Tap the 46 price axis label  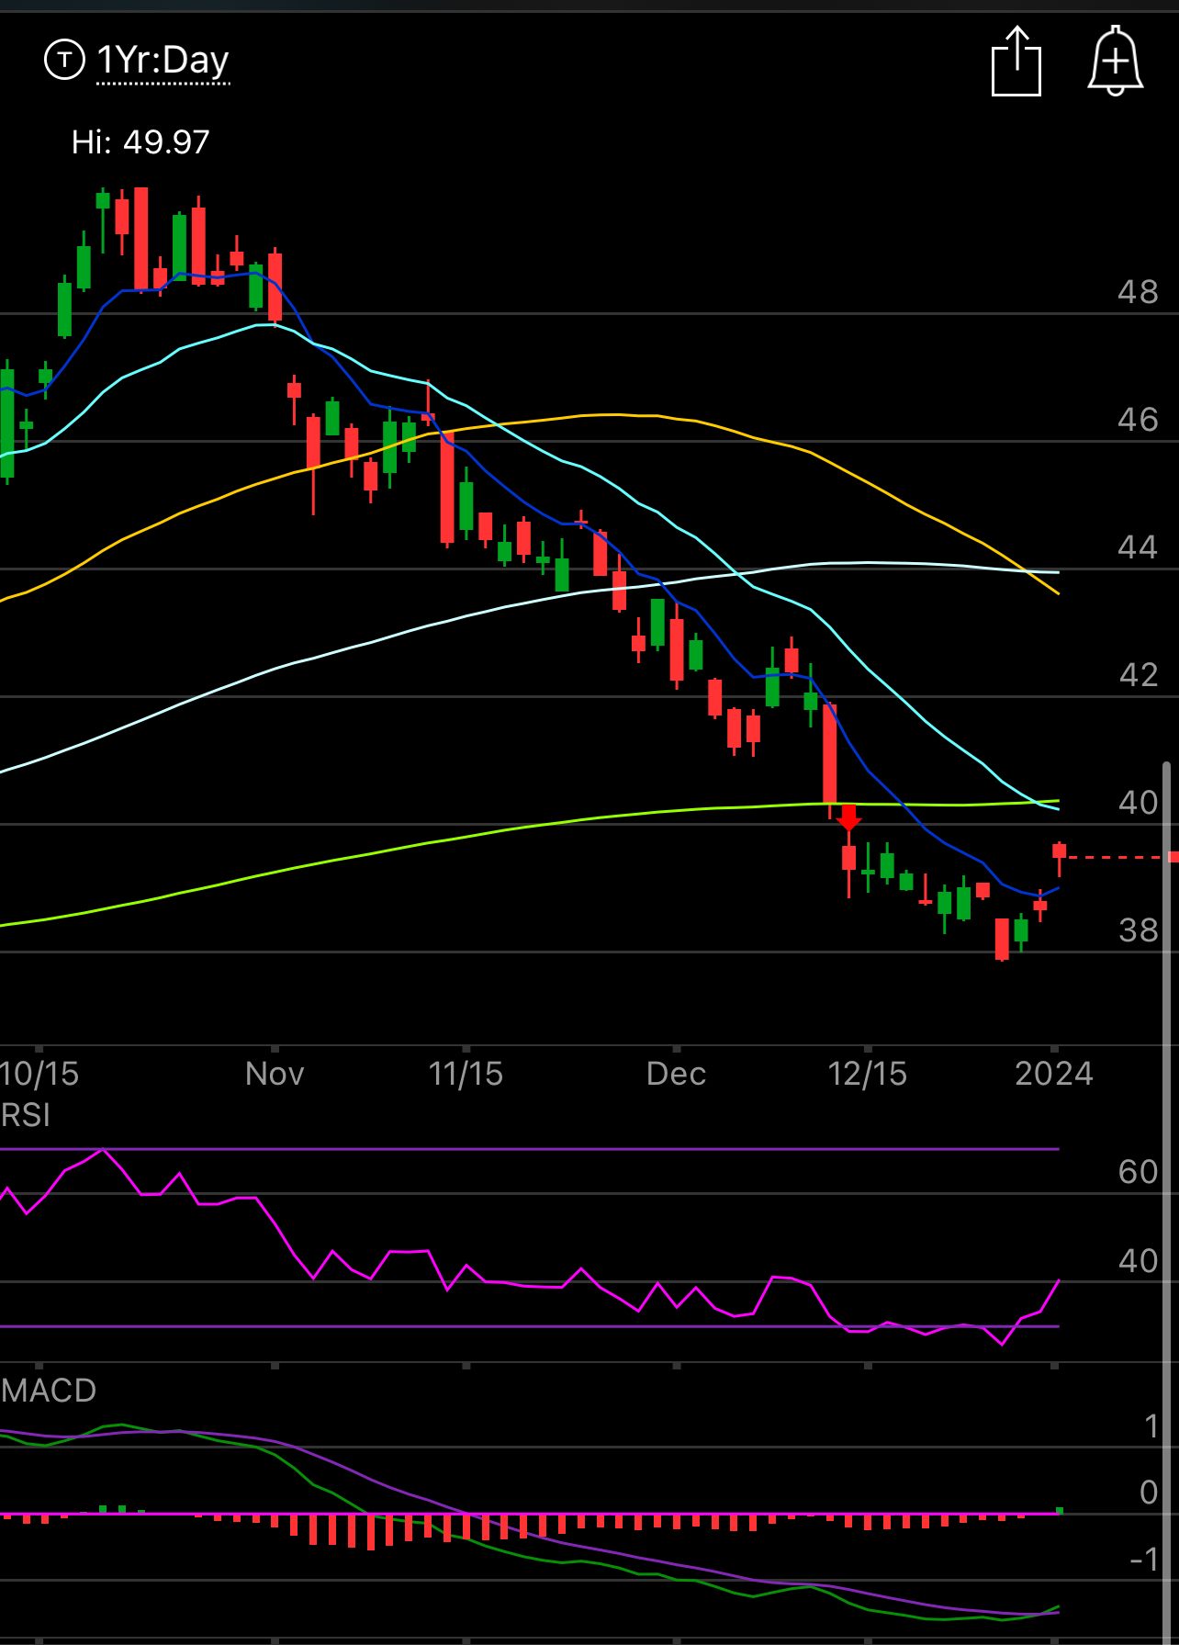[1138, 420]
